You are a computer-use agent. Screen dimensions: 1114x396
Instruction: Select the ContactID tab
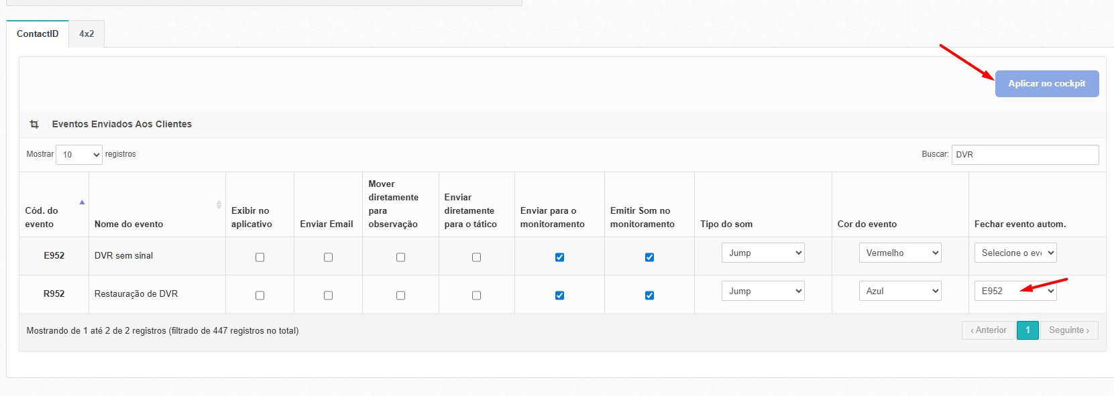tap(38, 34)
